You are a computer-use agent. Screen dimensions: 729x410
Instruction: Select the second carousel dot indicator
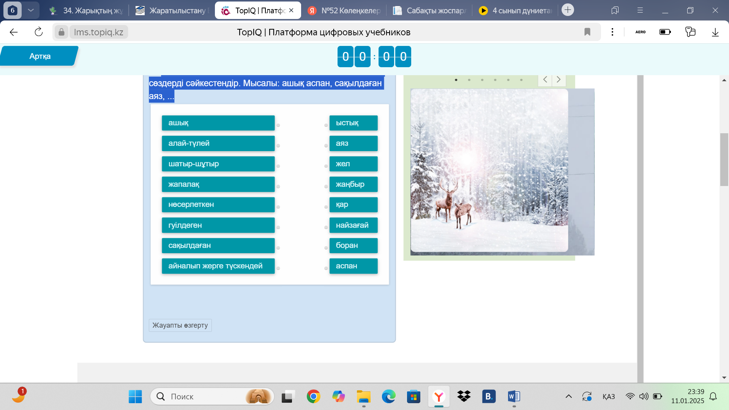click(469, 80)
